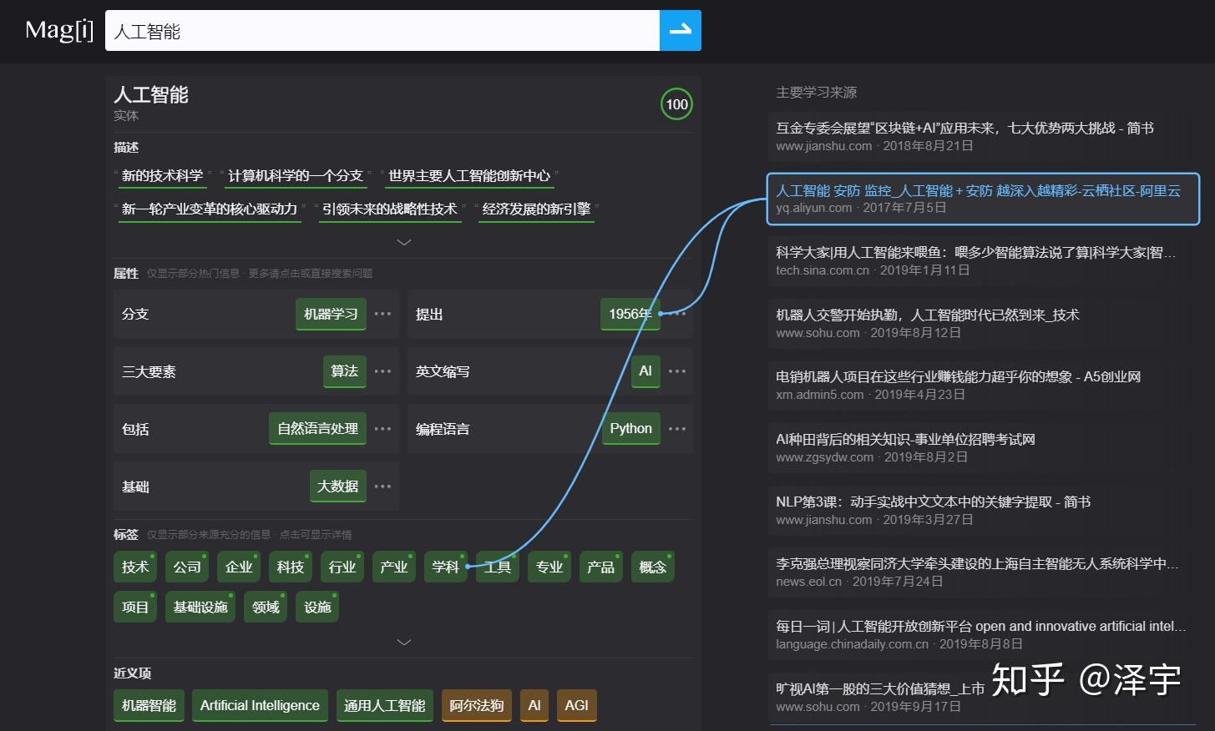Open the highlighted aliyun 安防 监控 source
Screen dimensions: 1215x731
[983, 199]
